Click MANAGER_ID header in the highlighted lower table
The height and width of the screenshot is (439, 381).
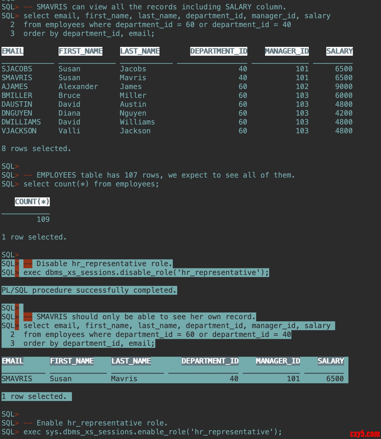278,361
